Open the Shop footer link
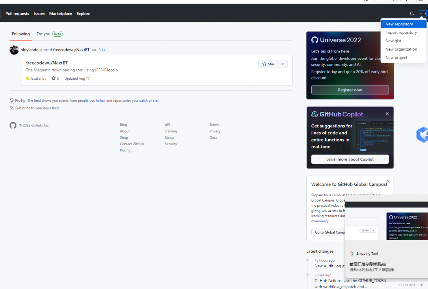The image size is (428, 289). click(x=124, y=137)
